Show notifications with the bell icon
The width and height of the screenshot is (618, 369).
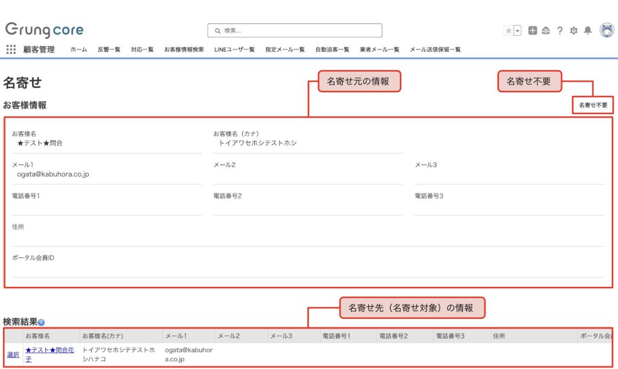587,31
